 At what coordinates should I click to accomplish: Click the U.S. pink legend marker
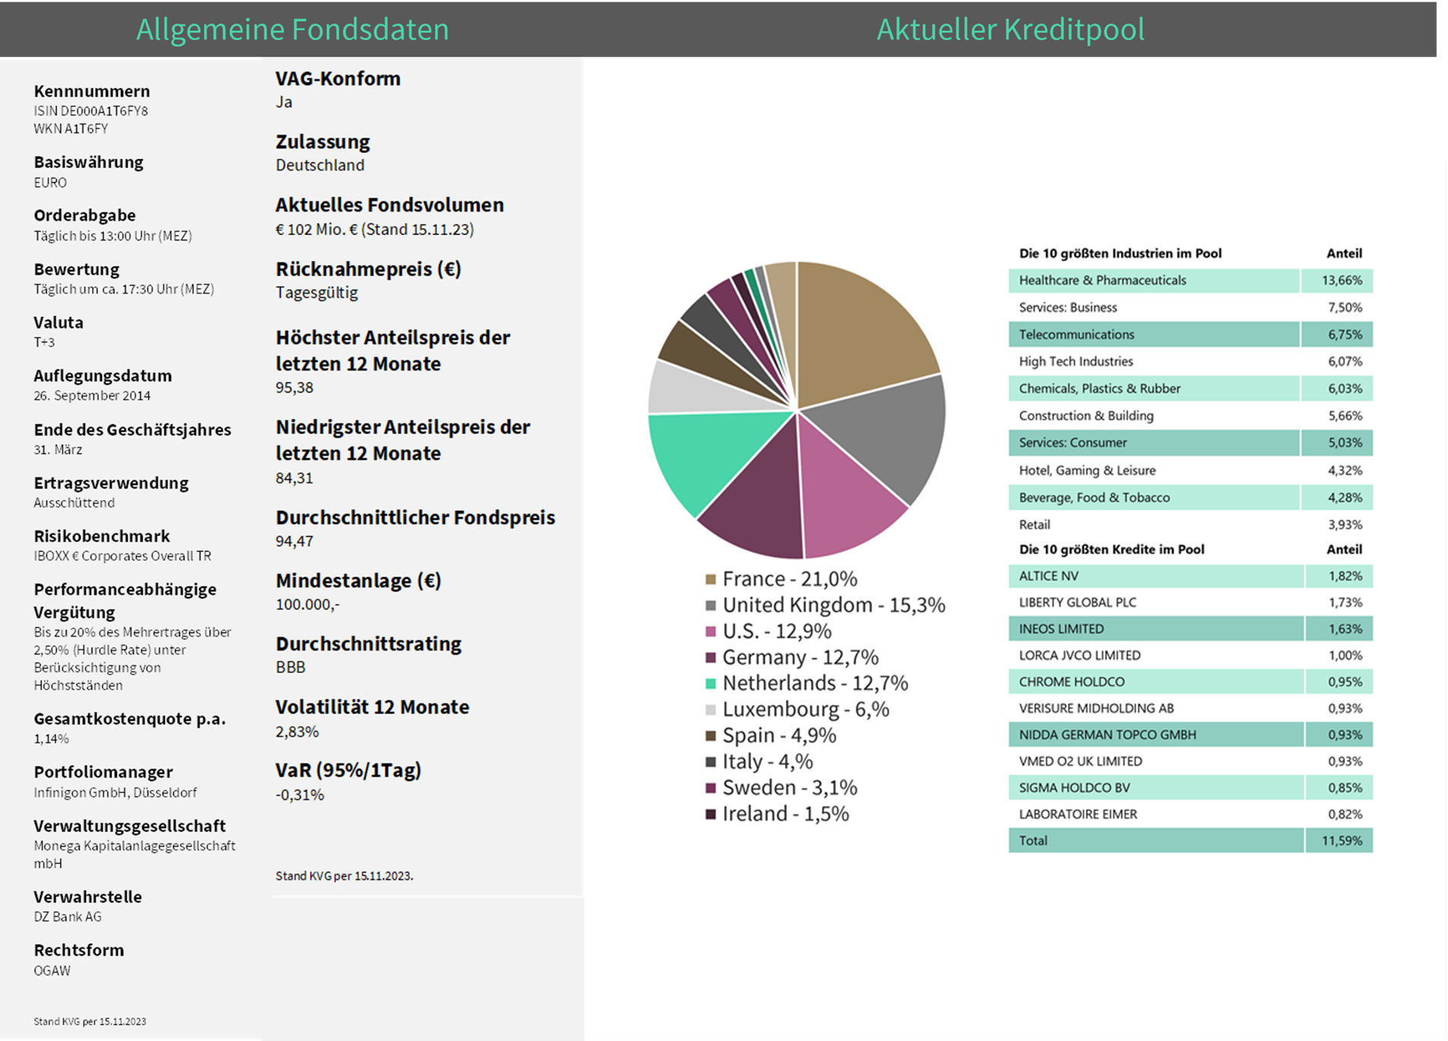(710, 632)
